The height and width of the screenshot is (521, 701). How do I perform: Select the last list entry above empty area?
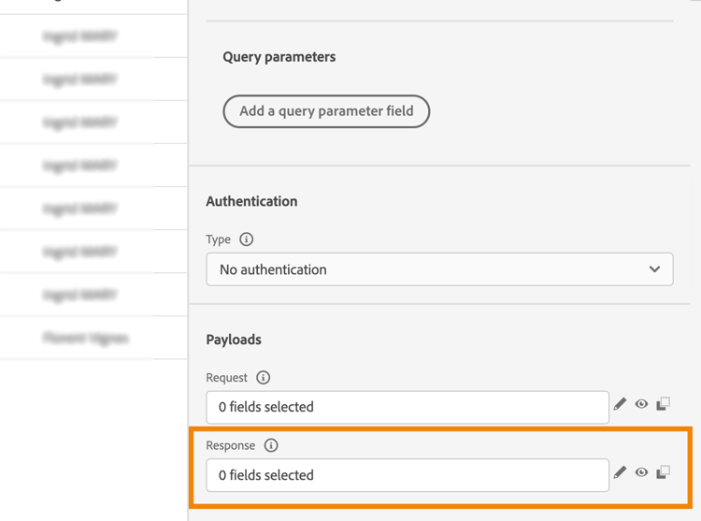point(86,338)
